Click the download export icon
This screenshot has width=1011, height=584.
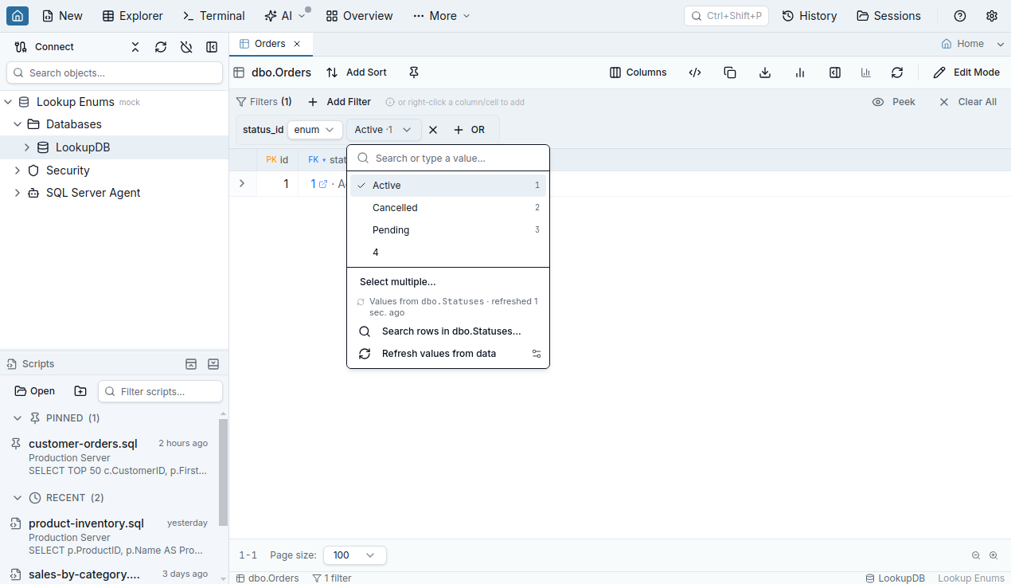click(765, 73)
